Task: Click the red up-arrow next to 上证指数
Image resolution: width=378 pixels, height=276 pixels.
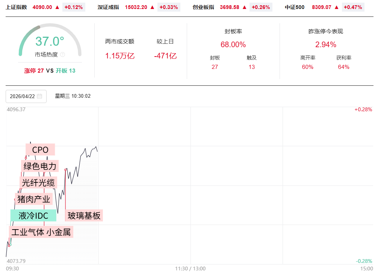Action: pyautogui.click(x=57, y=7)
